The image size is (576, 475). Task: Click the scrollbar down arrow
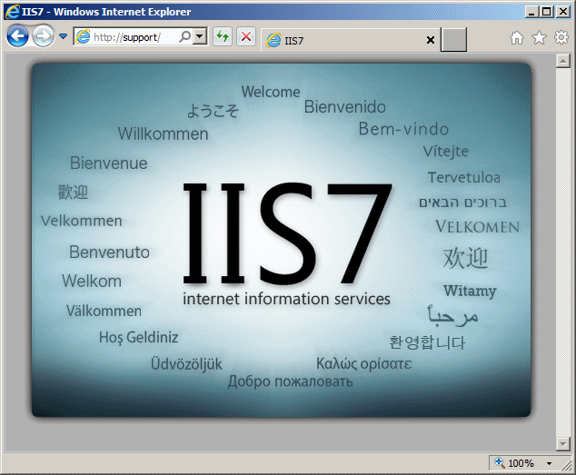pos(562,444)
